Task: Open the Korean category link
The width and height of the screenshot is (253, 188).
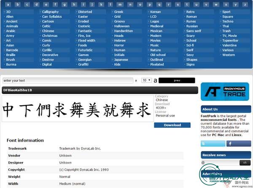Action: (x=156, y=12)
